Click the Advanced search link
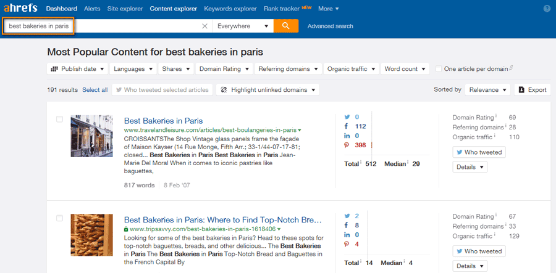The image size is (556, 273). click(x=330, y=26)
